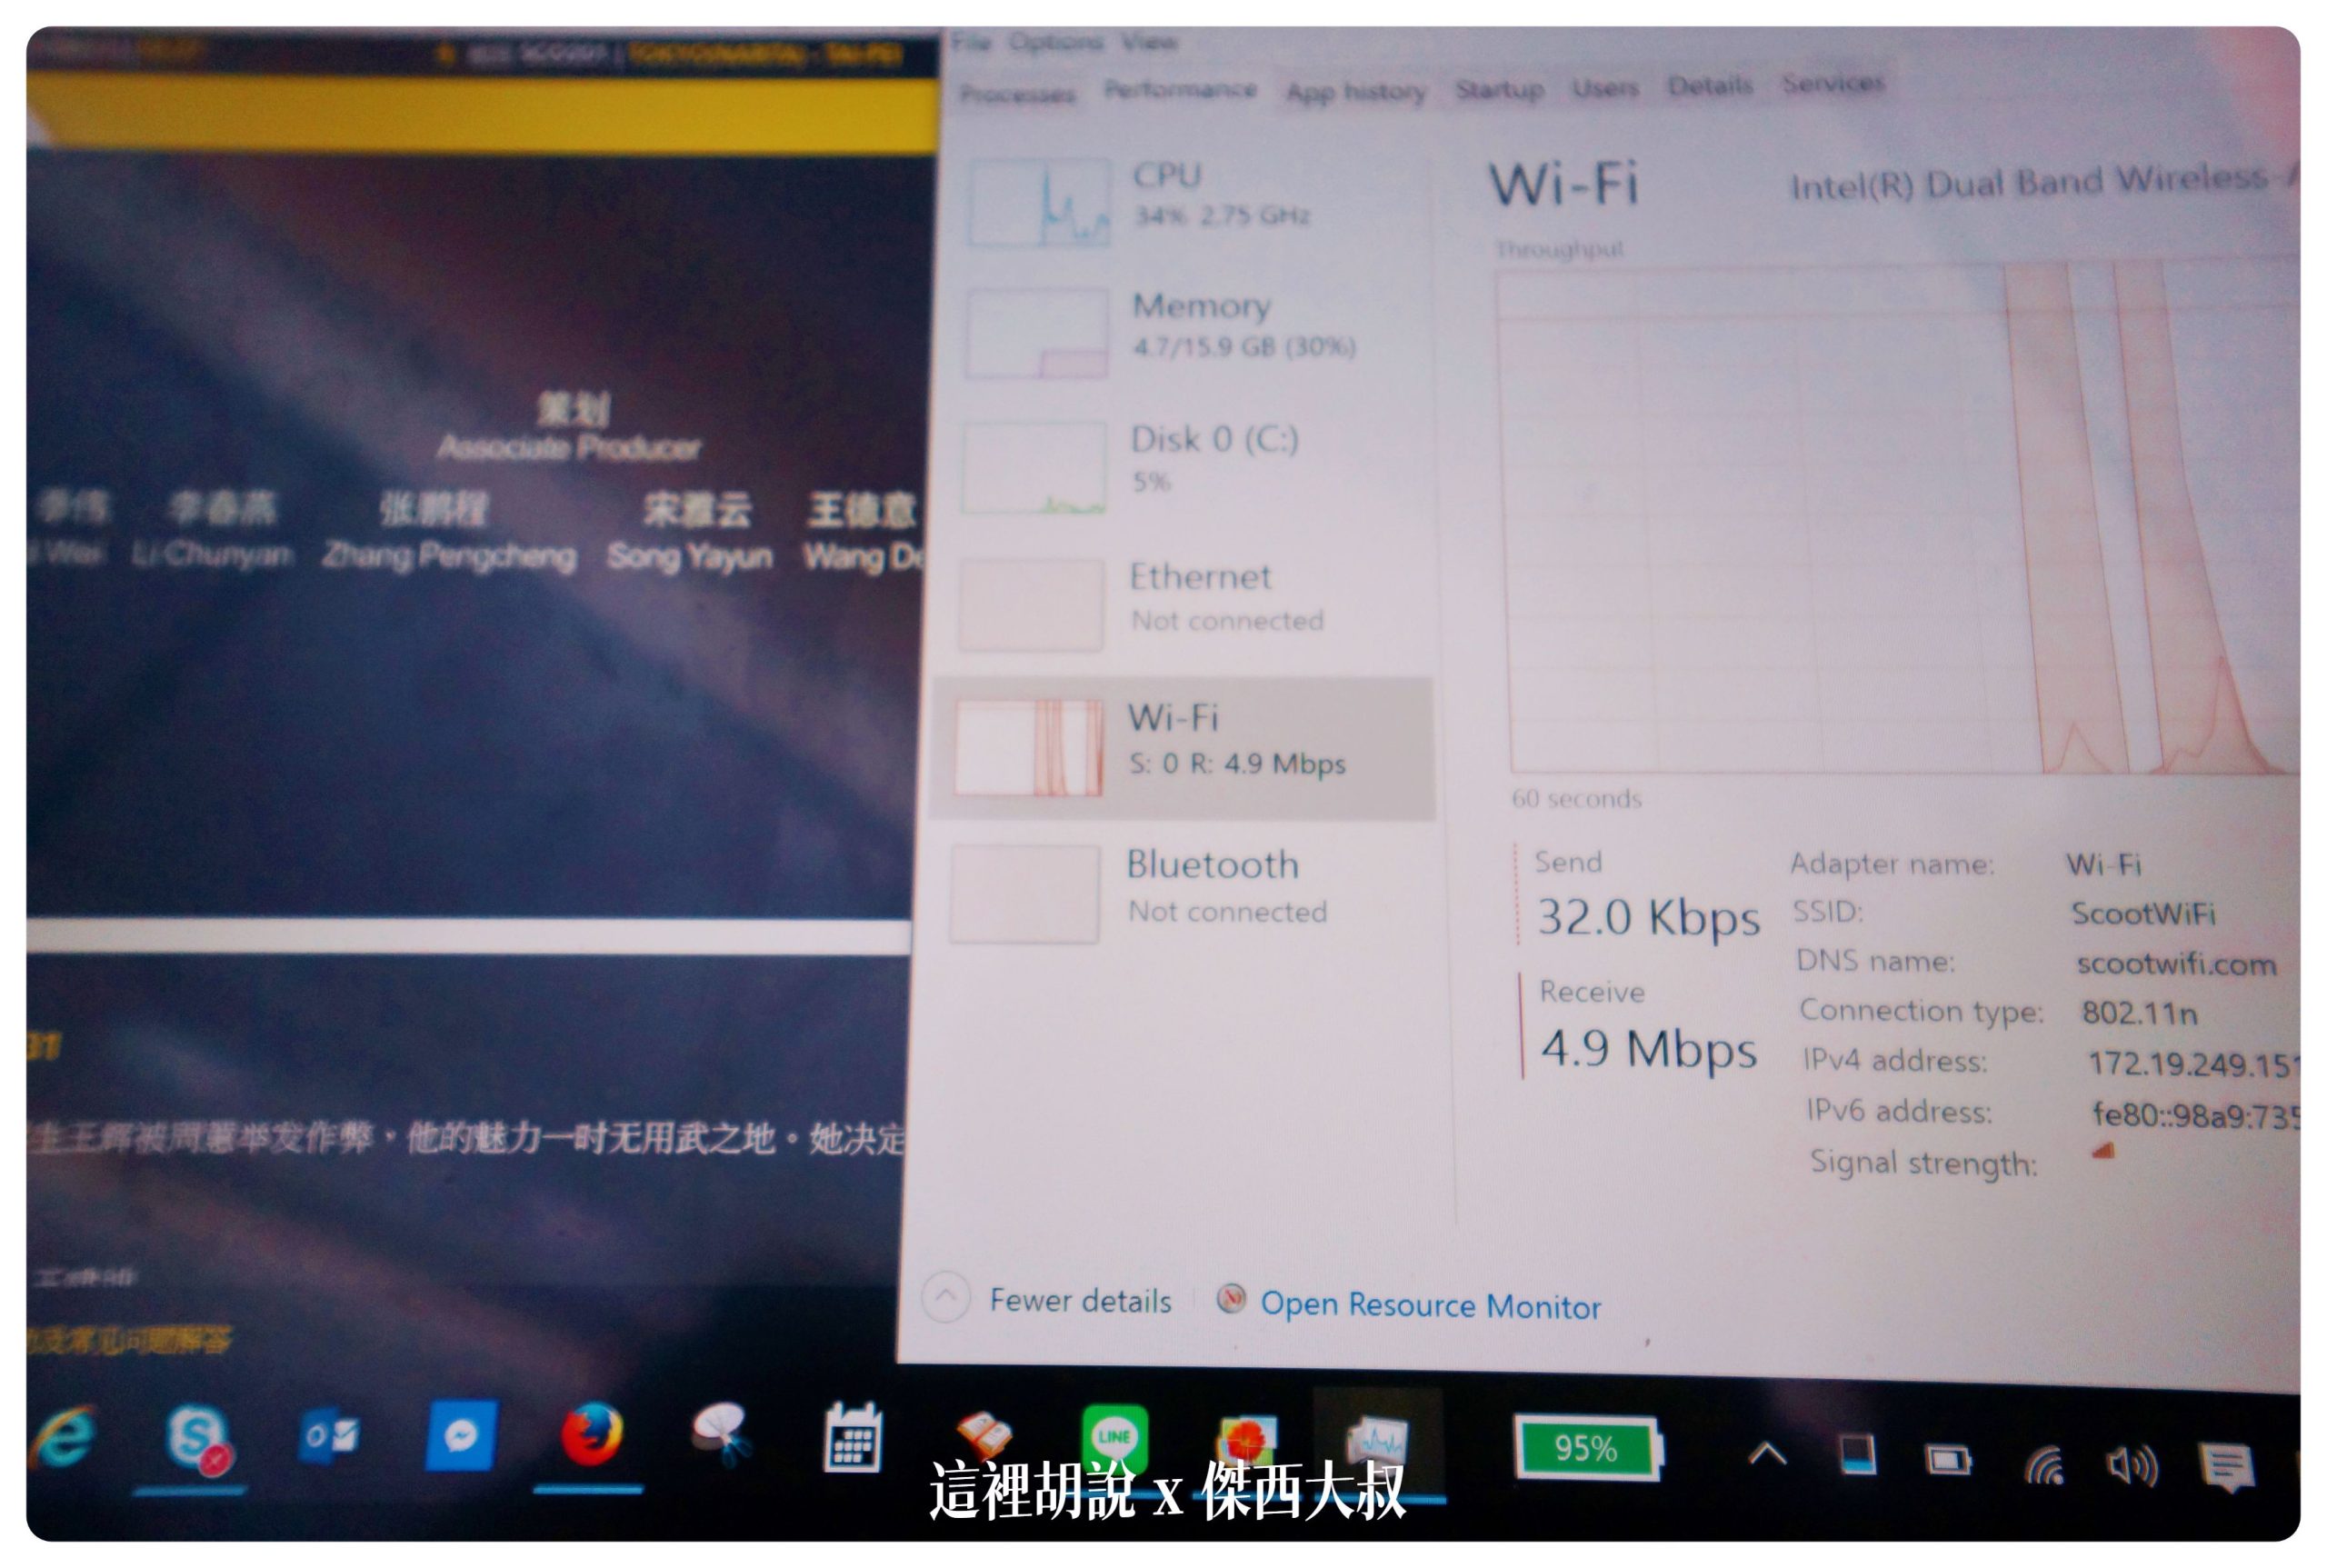Show hidden tray icons chevron
Screen dimensions: 2327x1568
click(1767, 1455)
